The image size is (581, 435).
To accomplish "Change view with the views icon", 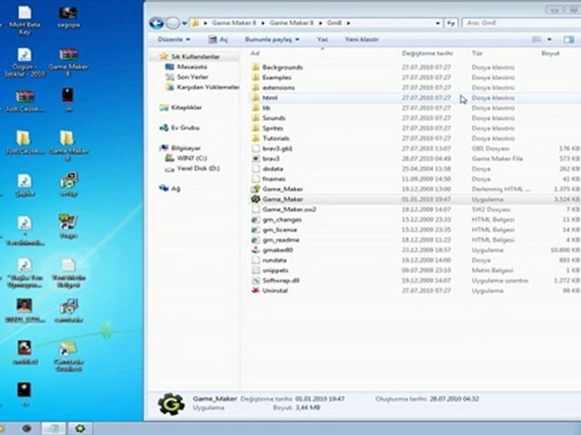I will (537, 40).
